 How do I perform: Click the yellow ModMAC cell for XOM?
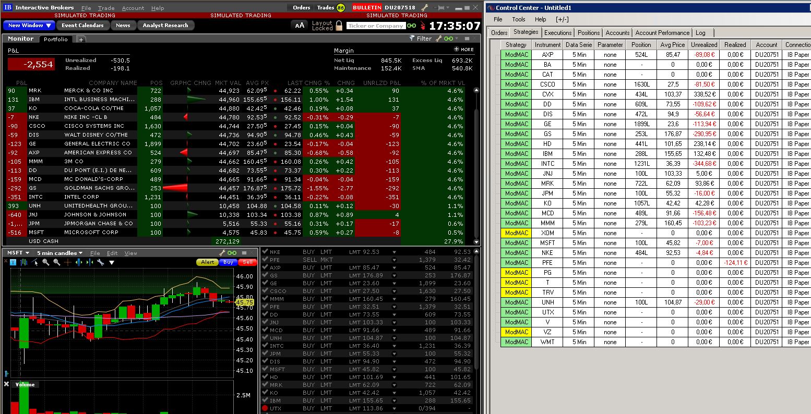[517, 233]
